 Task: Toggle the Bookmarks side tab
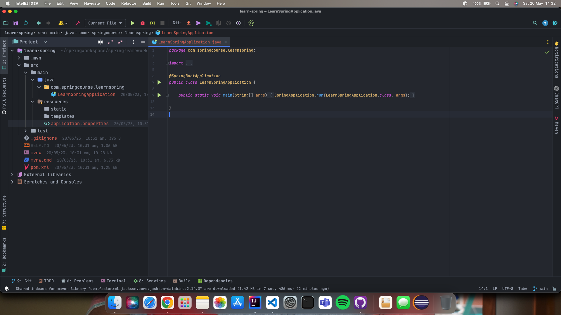pyautogui.click(x=4, y=255)
